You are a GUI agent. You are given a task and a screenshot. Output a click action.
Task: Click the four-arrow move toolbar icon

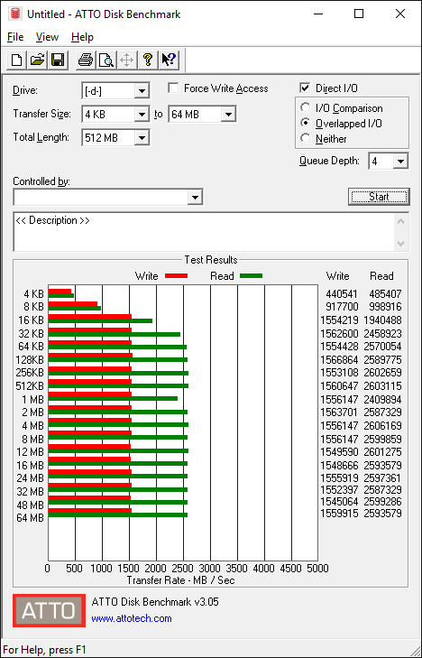[x=126, y=60]
